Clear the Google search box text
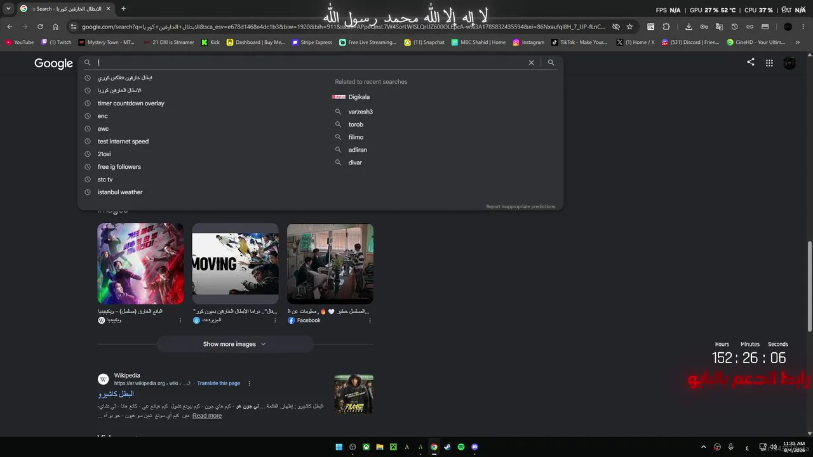Image resolution: width=813 pixels, height=457 pixels. coord(532,63)
